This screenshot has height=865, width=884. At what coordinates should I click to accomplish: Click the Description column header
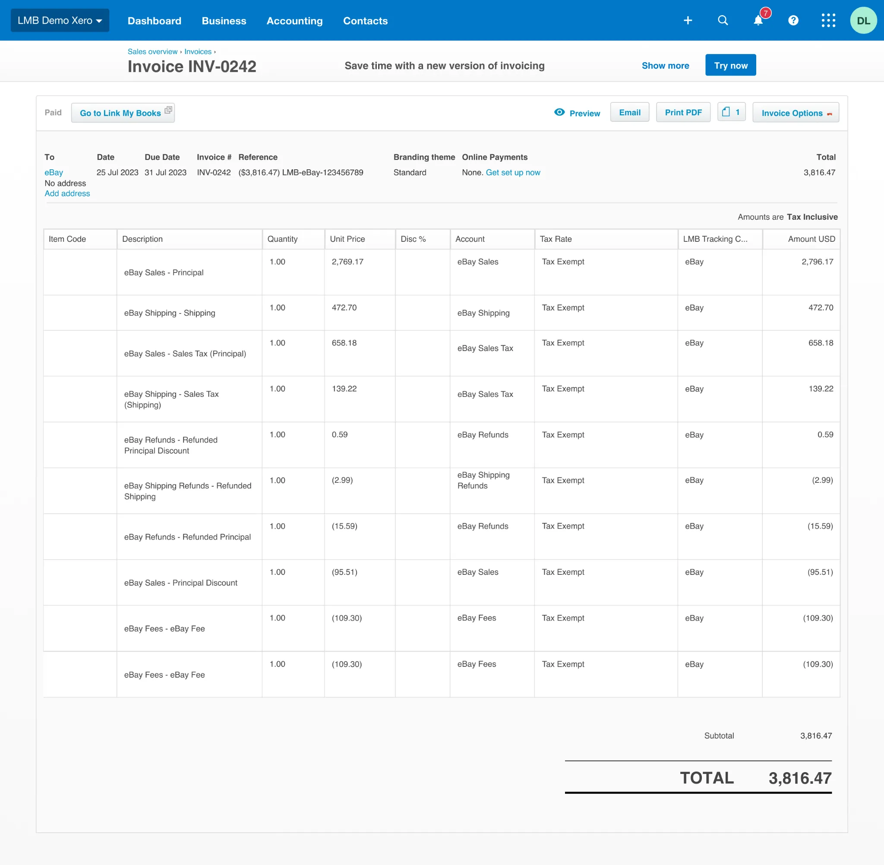(189, 239)
